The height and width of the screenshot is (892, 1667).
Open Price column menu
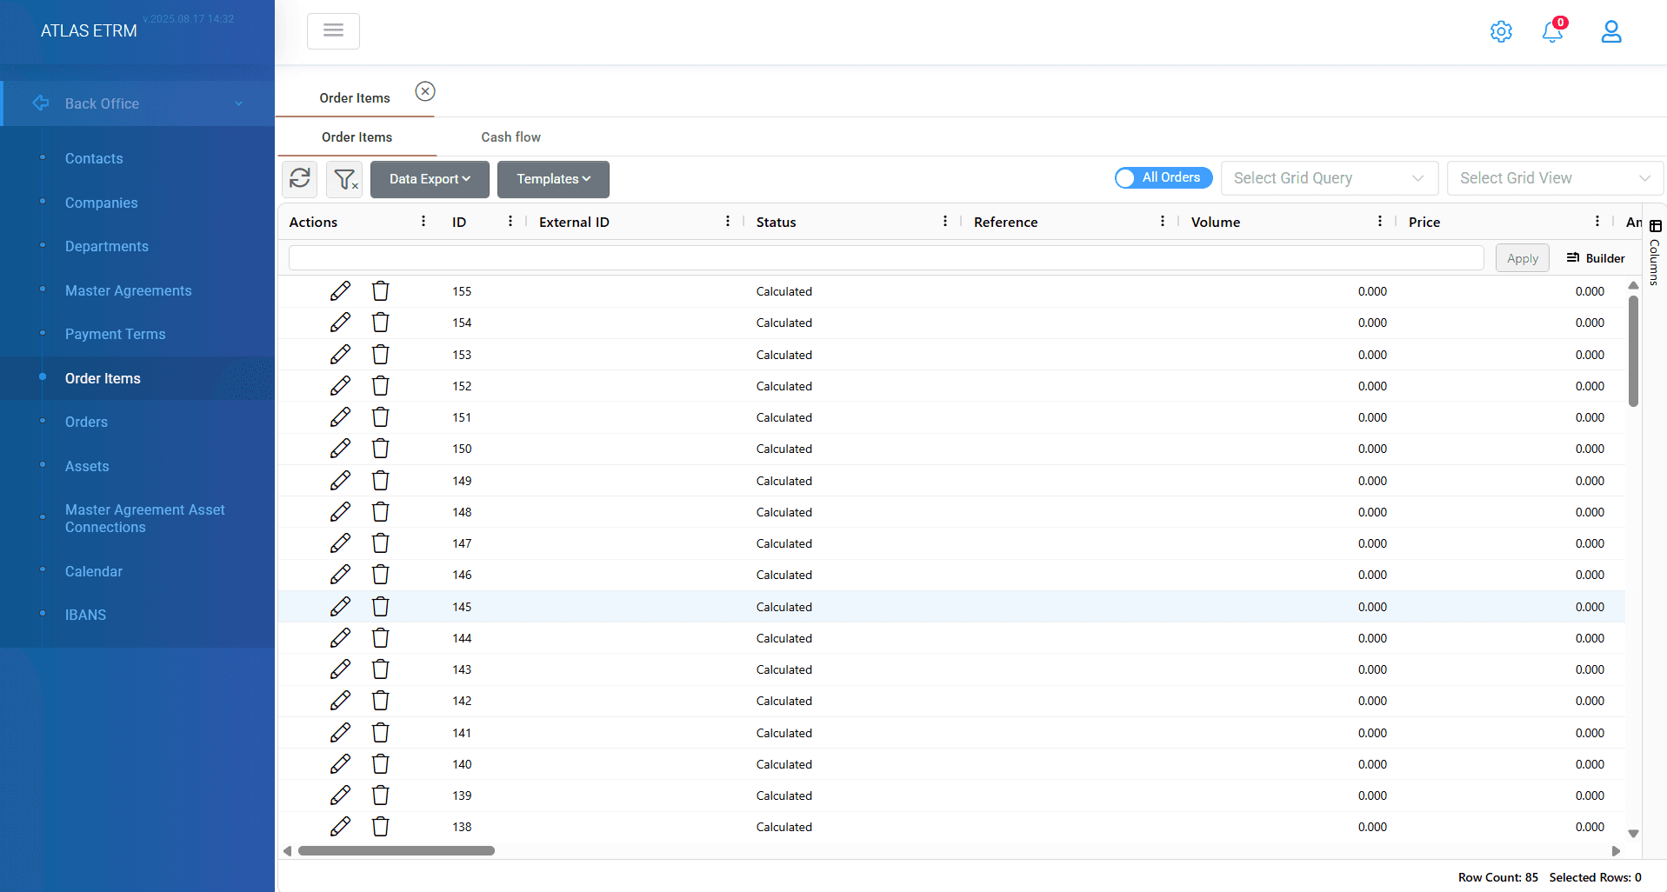[x=1597, y=222]
